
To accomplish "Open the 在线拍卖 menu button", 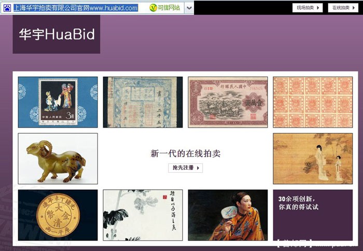I will pos(343,8).
